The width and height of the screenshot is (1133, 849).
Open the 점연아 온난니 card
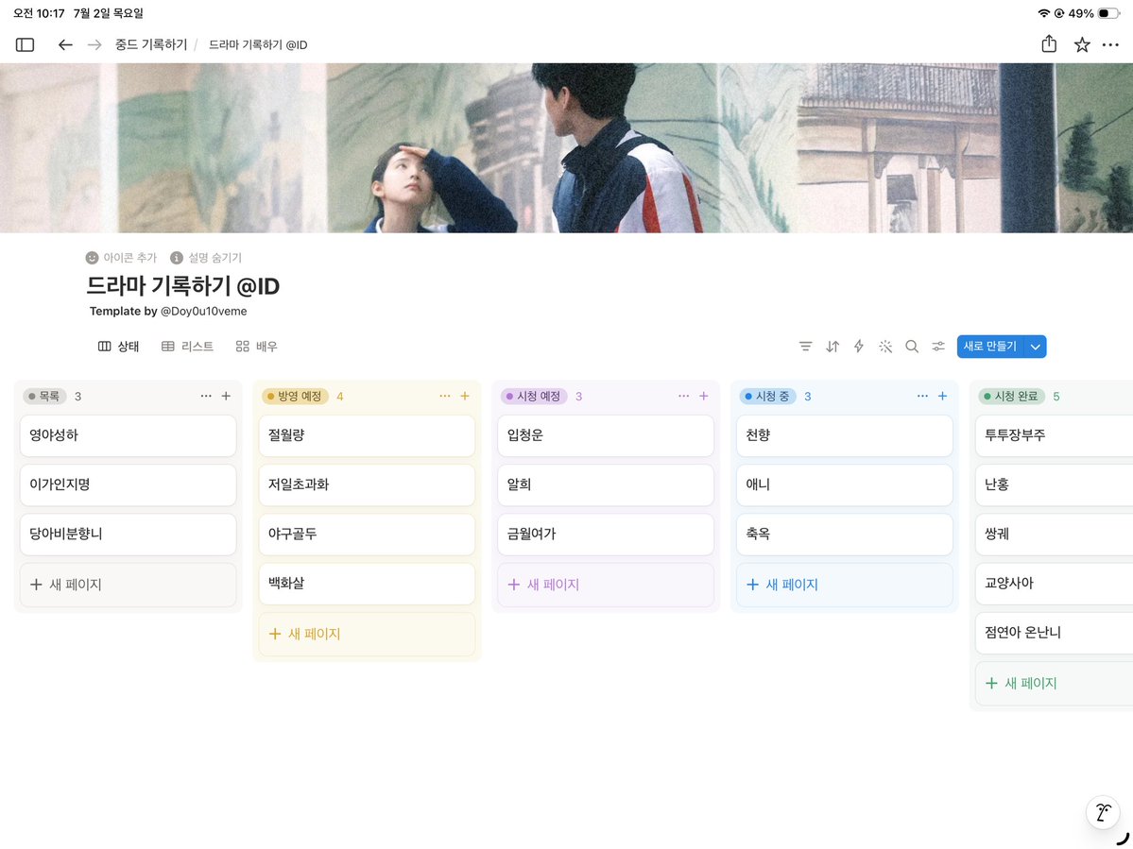1055,633
